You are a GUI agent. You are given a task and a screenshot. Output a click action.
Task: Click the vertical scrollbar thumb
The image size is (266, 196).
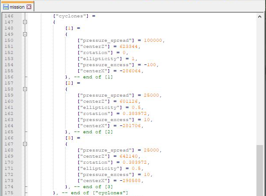(259, 170)
